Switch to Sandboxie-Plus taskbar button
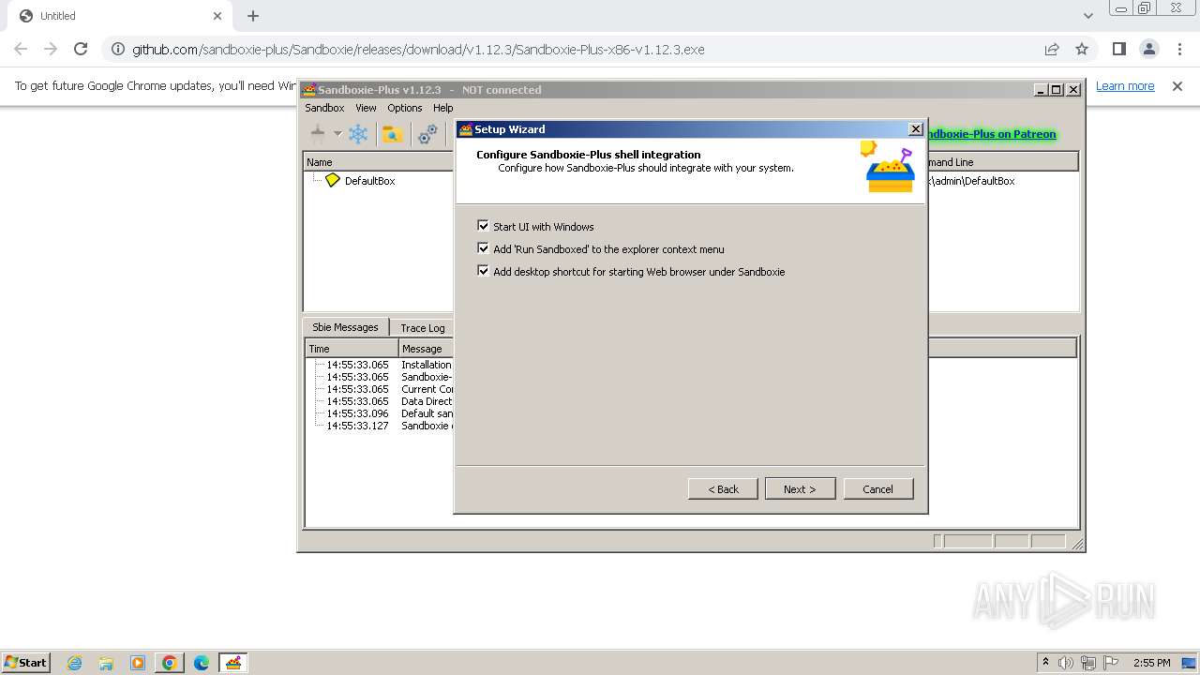Image resolution: width=1200 pixels, height=675 pixels. (x=233, y=663)
